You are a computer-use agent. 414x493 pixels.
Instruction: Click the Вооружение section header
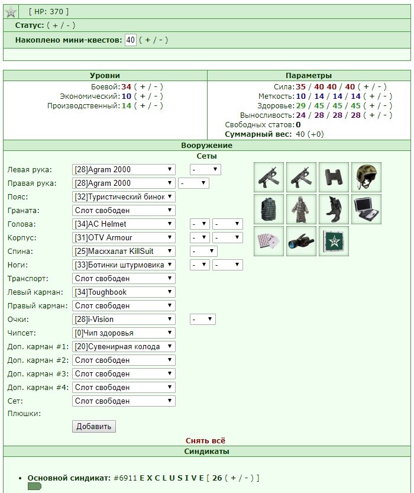tap(206, 145)
